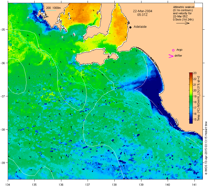Click the Temp. NOAA16_L3U axis label
208x187 pixels.
pos(198,98)
